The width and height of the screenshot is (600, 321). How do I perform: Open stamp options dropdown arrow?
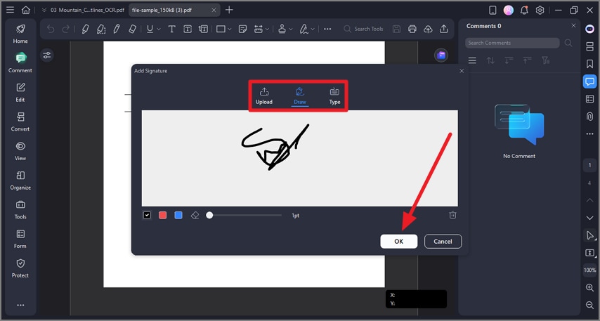click(291, 29)
